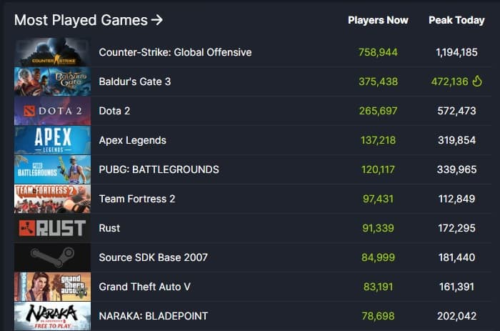The image size is (500, 331).
Task: Click the Counter-Strike: Global Offensive game thumbnail
Action: click(52, 52)
